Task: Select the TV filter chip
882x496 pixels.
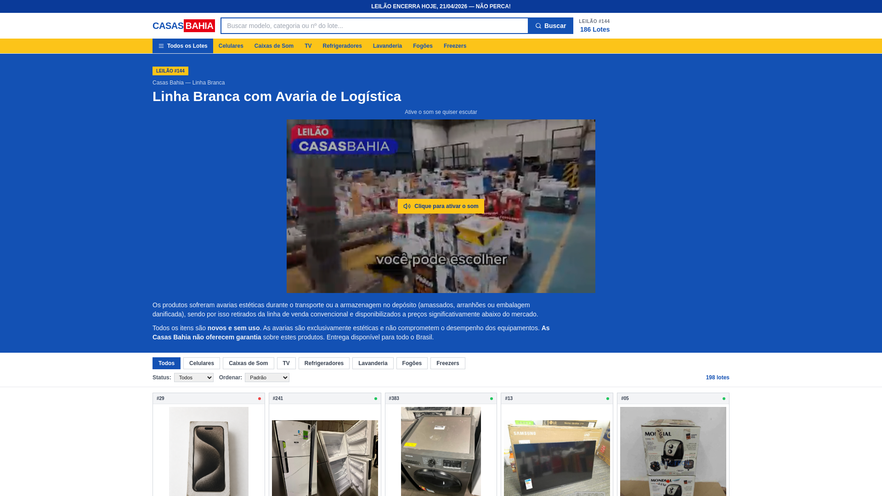Action: pyautogui.click(x=286, y=363)
